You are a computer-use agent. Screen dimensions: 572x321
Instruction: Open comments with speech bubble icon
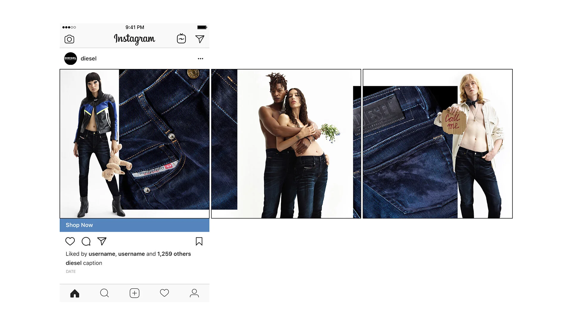pyautogui.click(x=86, y=241)
